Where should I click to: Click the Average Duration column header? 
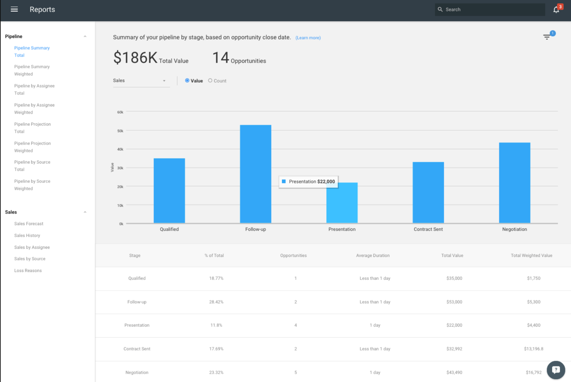click(373, 255)
